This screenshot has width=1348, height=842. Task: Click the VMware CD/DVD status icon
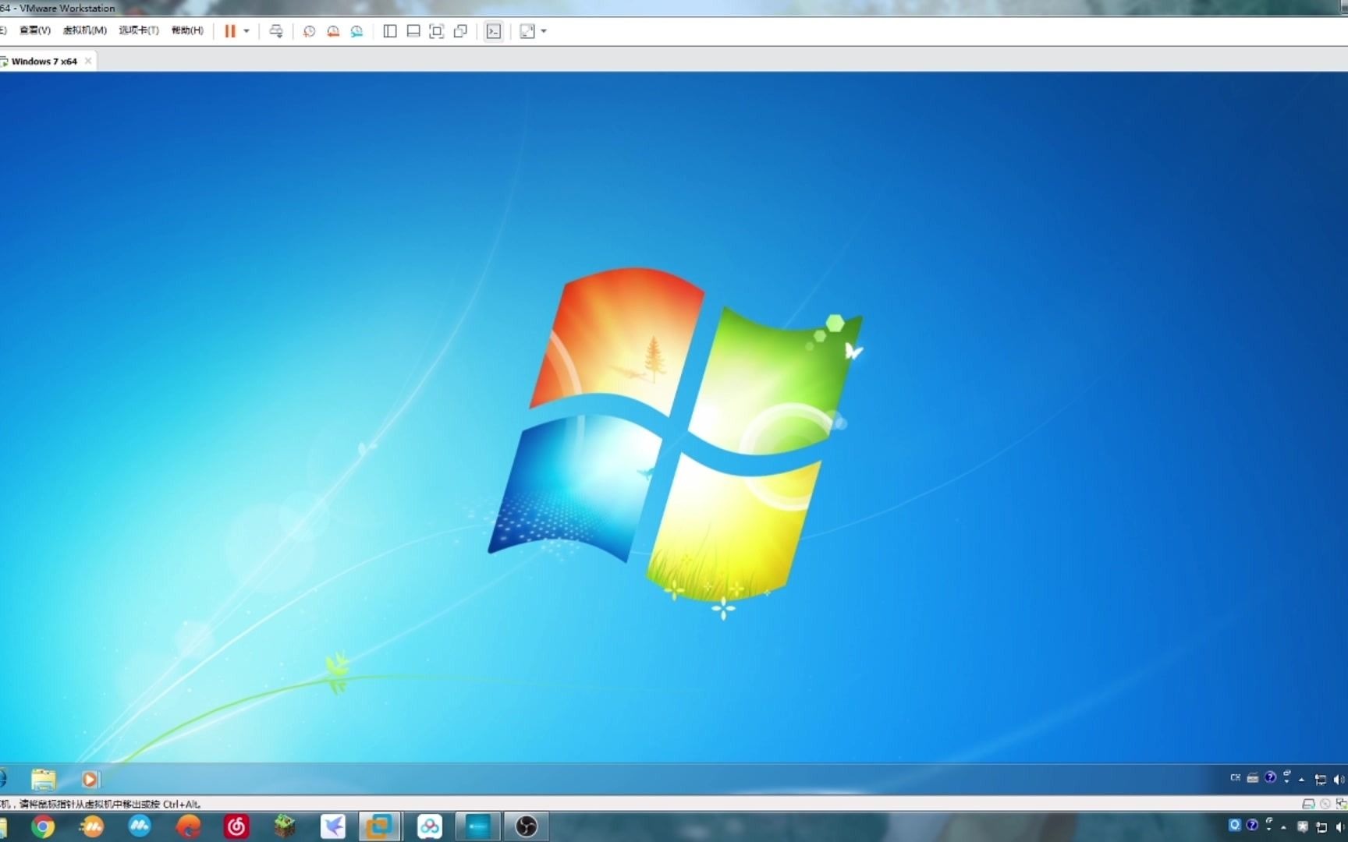pos(1325,804)
